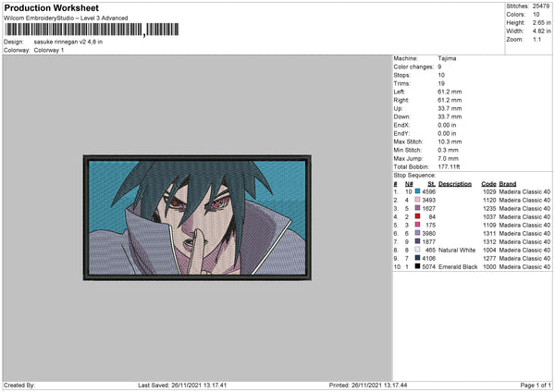Click thread code '1000' in stop 10

489,267
